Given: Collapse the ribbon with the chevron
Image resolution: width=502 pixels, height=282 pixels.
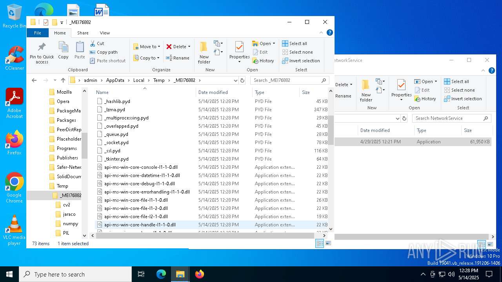Looking at the screenshot, I should (322, 33).
